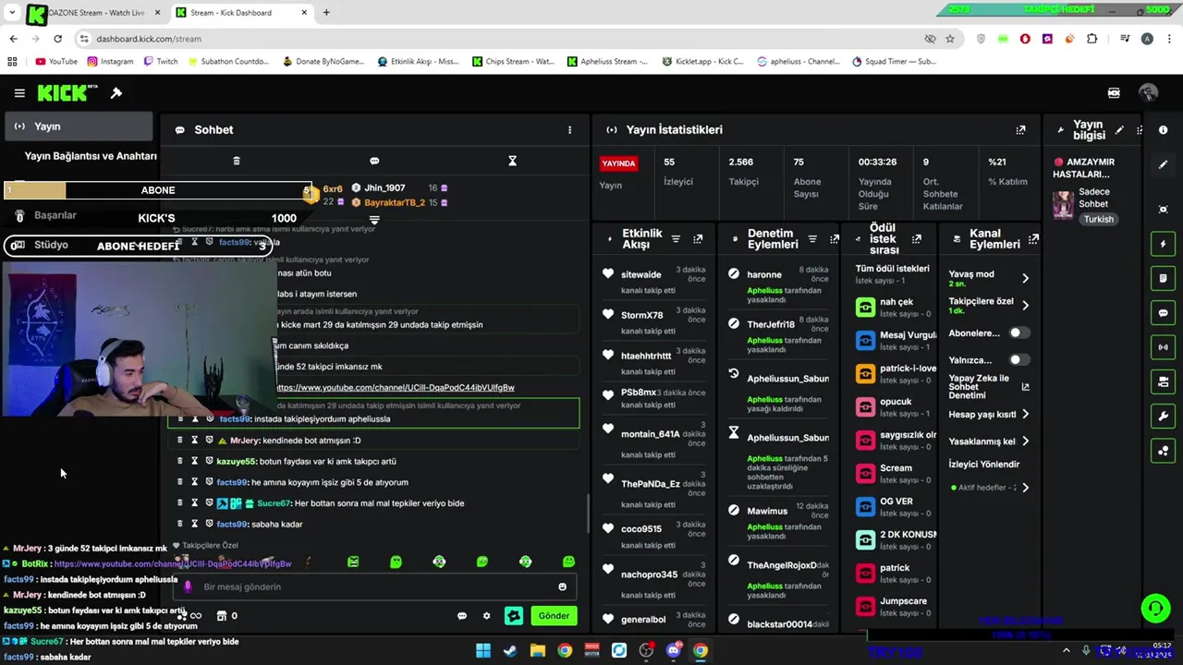1183x665 pixels.
Task: Delete MrJery's message with trash icon
Action: point(179,441)
